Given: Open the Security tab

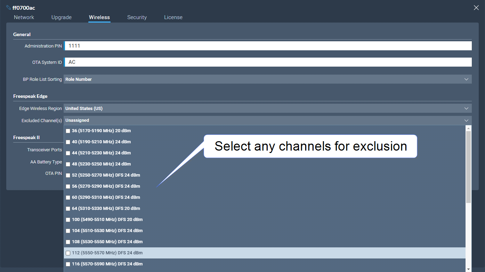Looking at the screenshot, I should point(137,17).
